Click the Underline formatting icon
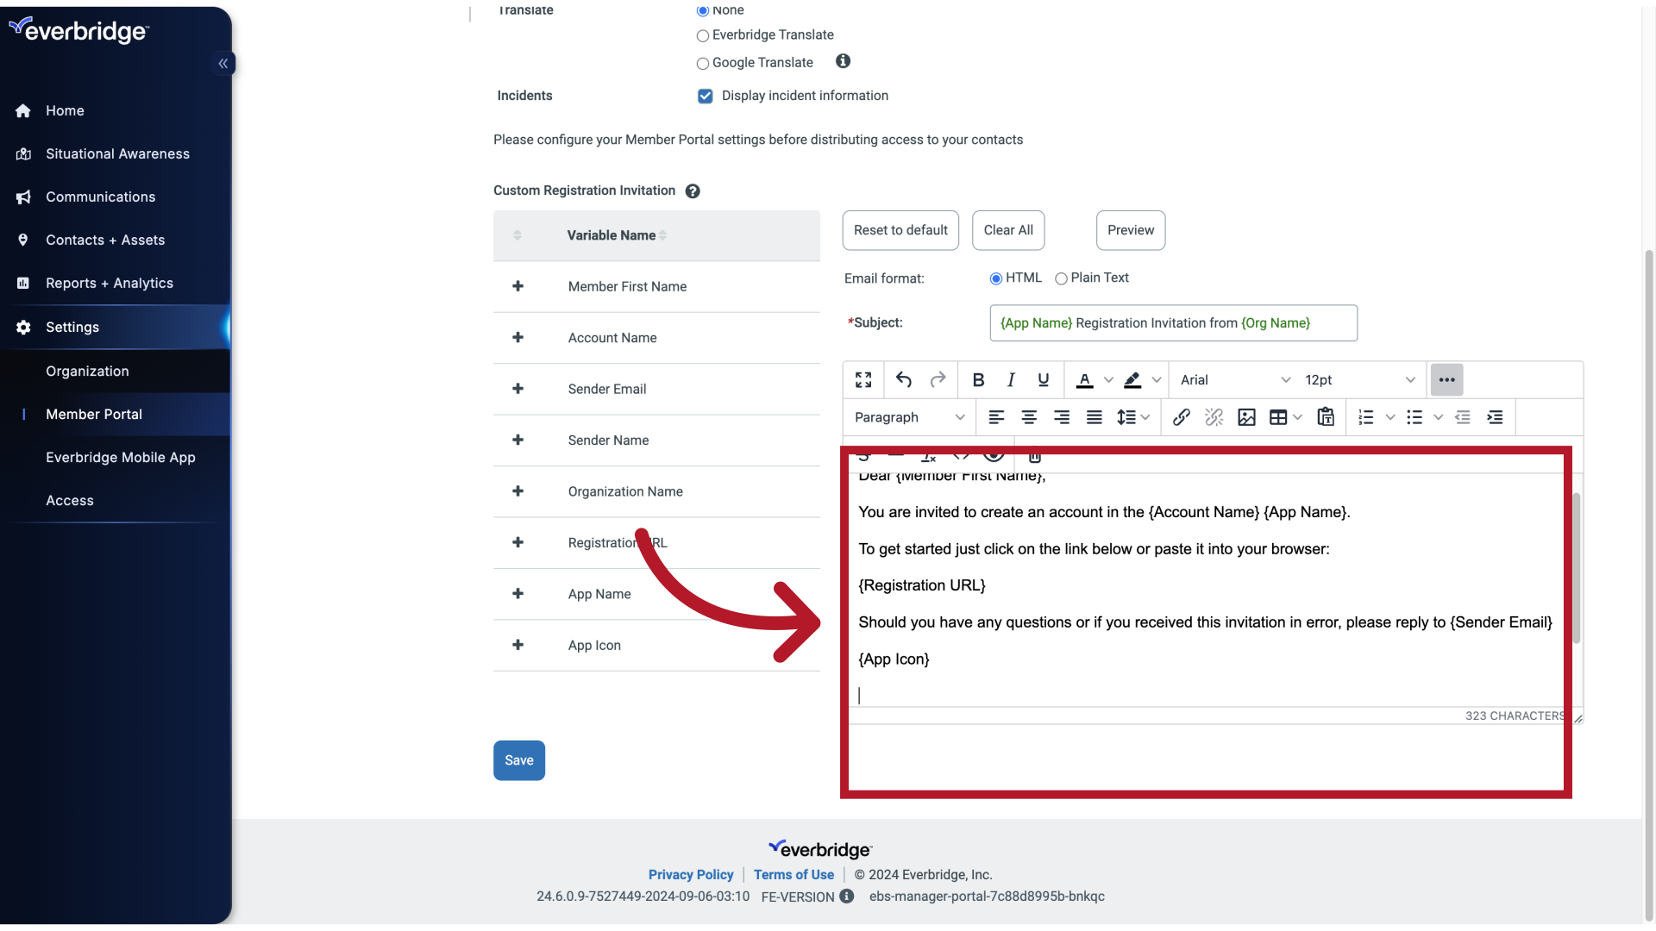1656x931 pixels. point(1043,379)
